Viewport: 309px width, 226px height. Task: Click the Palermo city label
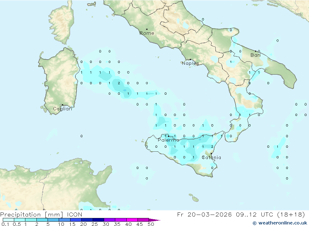pos(168,140)
